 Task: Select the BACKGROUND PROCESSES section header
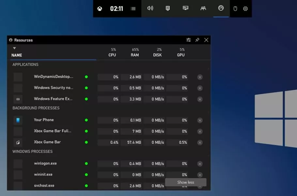36,108
